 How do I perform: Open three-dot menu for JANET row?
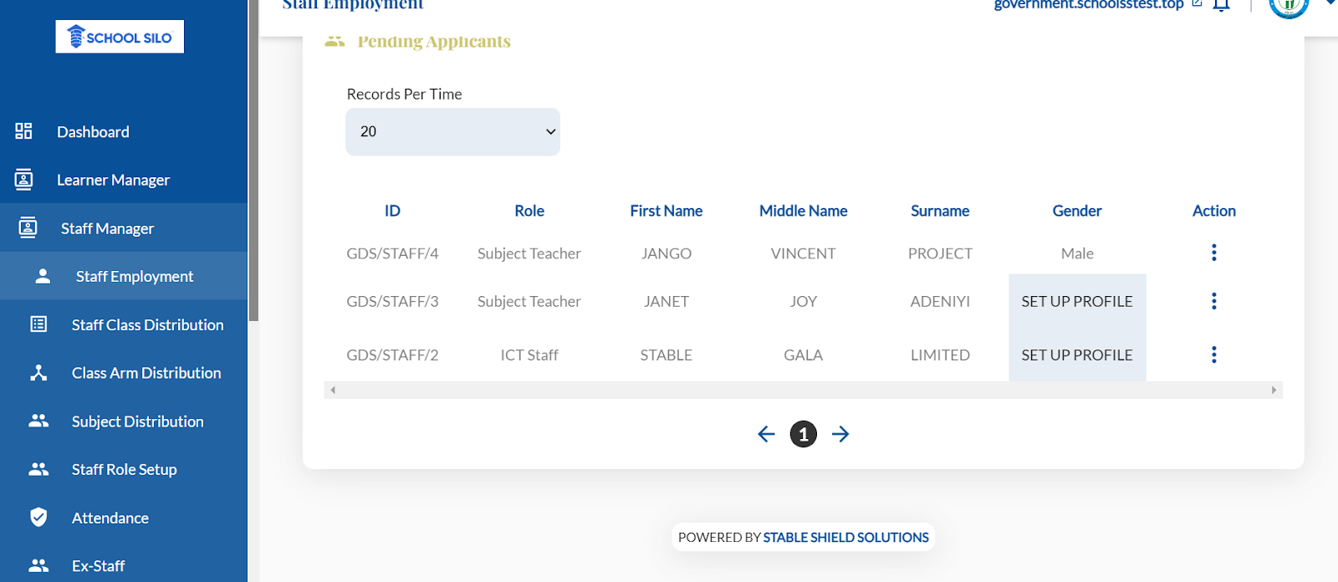(x=1213, y=301)
